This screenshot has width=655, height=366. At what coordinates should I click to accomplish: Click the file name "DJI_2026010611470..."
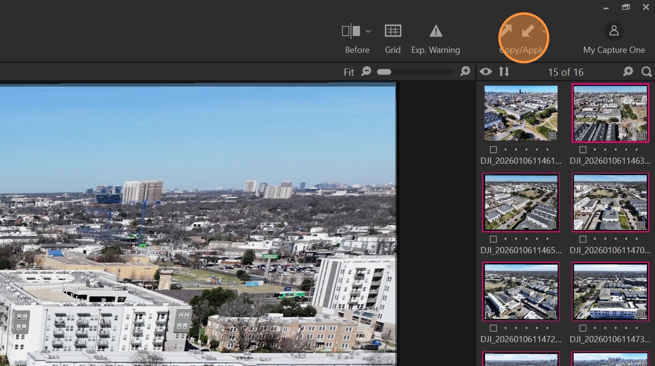tap(610, 250)
